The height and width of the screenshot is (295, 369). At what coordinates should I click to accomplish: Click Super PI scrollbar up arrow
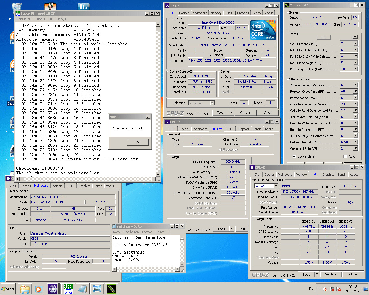coord(158,24)
